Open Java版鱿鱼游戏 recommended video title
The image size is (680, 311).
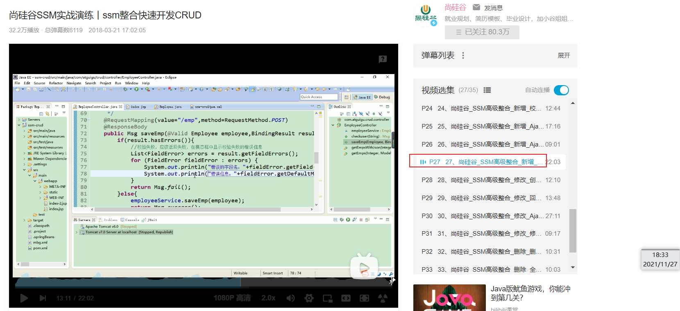(530, 293)
